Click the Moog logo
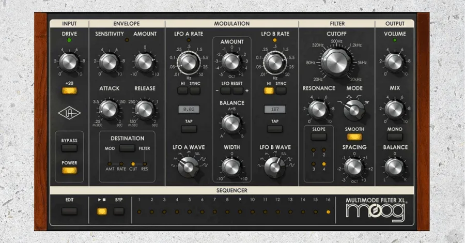This screenshot has height=243, width=465. point(376,212)
